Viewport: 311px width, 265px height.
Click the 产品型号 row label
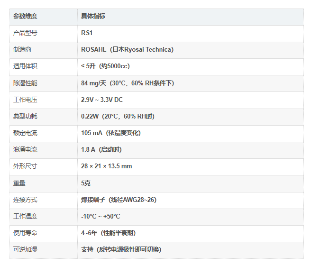(x=25, y=33)
